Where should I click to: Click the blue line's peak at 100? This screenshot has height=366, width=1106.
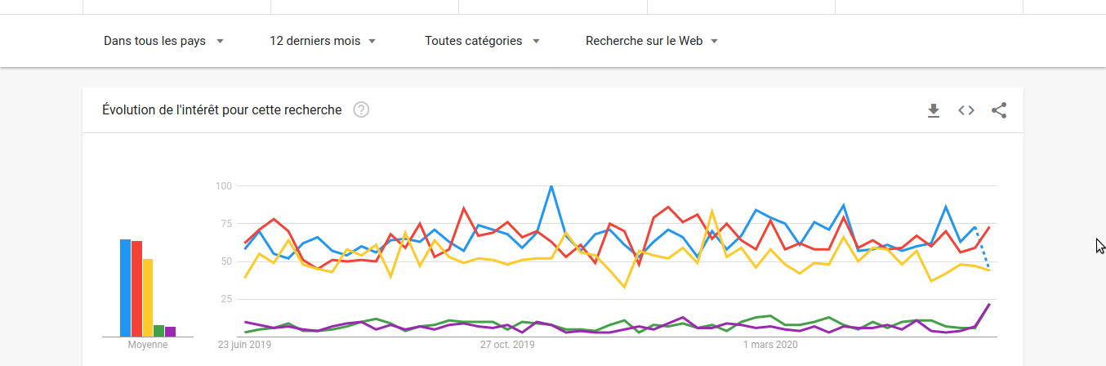[x=551, y=187]
